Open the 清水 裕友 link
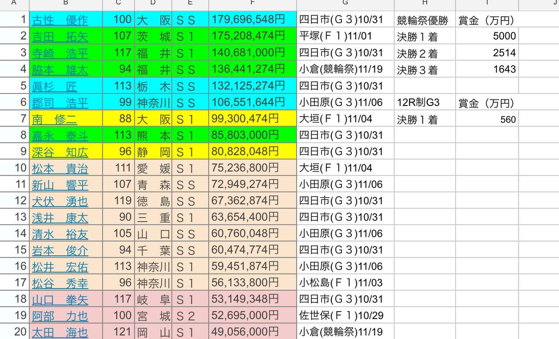Image resolution: width=559 pixels, height=339 pixels. click(60, 234)
